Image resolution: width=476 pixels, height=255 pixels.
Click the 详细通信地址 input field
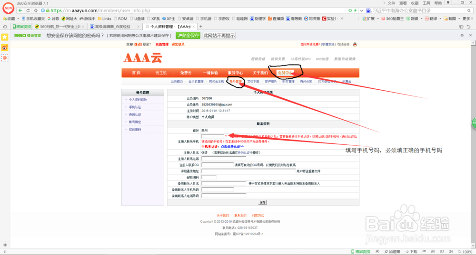click(x=248, y=171)
